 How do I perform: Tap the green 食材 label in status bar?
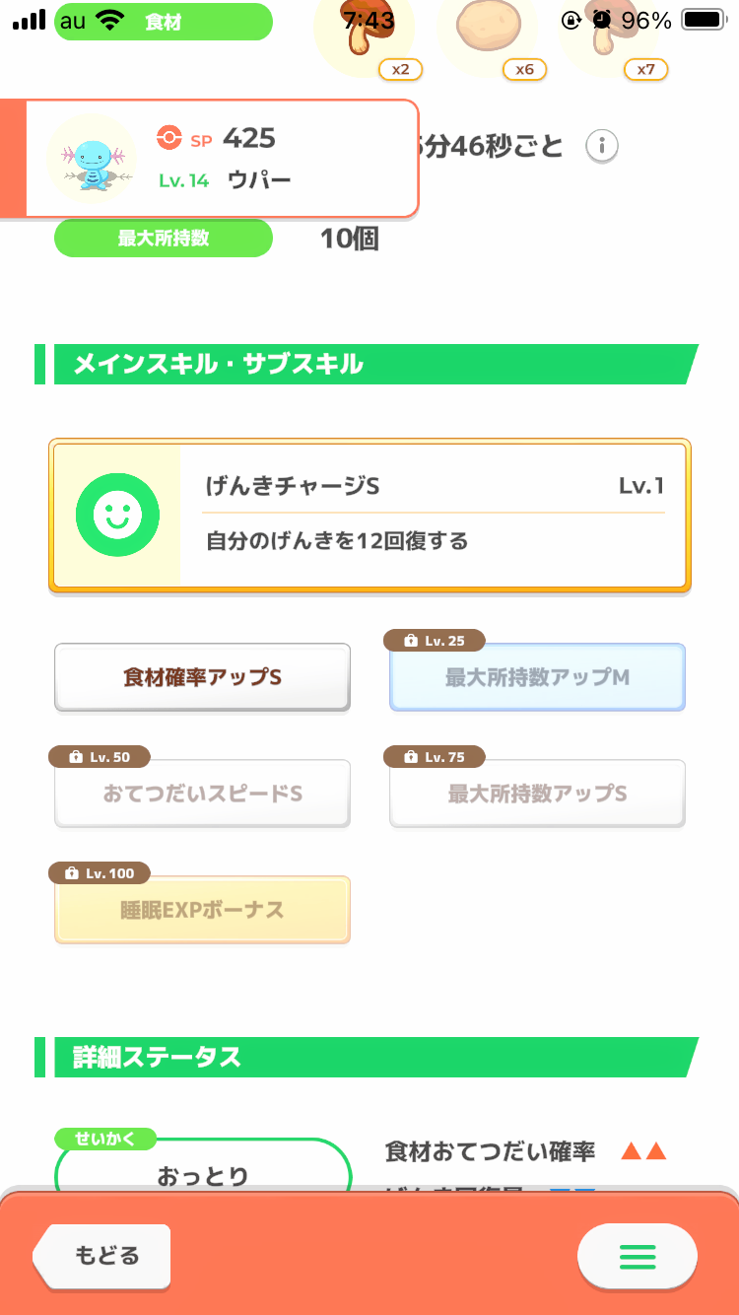164,22
